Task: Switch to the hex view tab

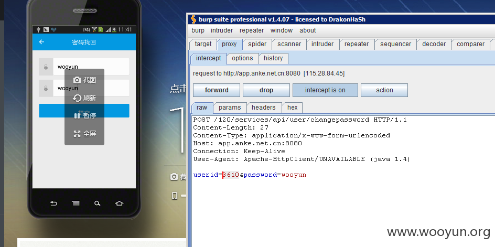Action: (292, 108)
